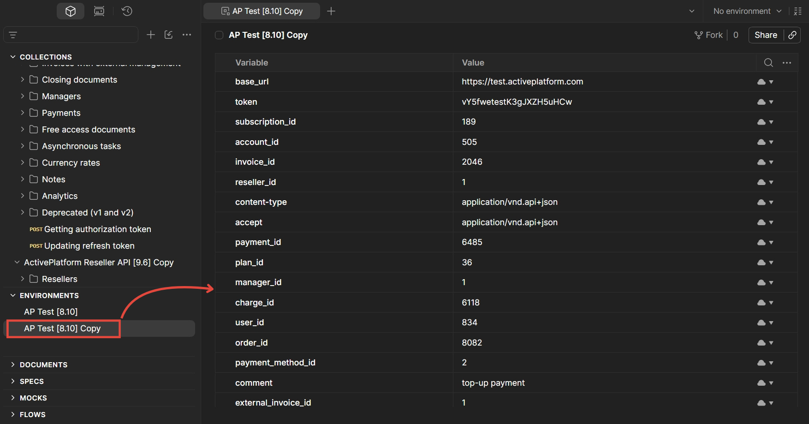The height and width of the screenshot is (424, 809).
Task: Select the AP Test [8.10] Copy tab
Action: [262, 11]
